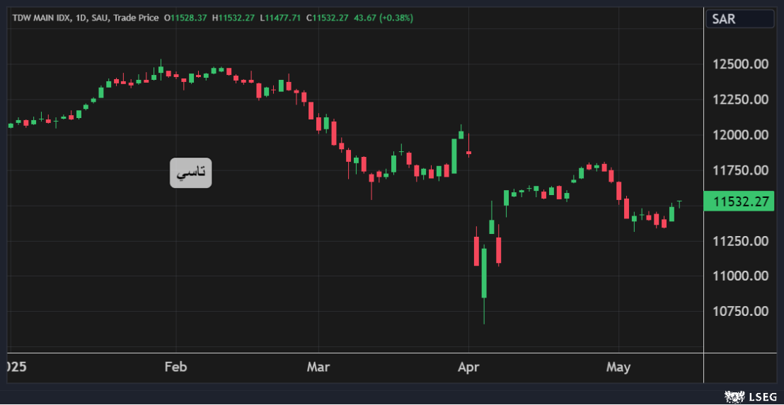Click the TDW MAIN IDX symbol title

click(42, 17)
